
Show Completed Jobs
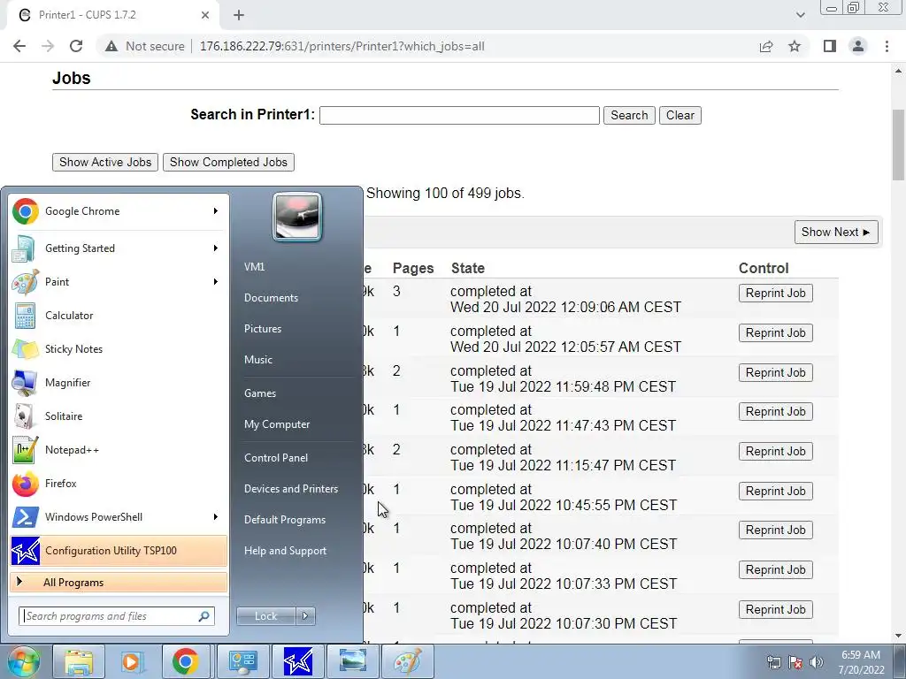[x=229, y=163]
